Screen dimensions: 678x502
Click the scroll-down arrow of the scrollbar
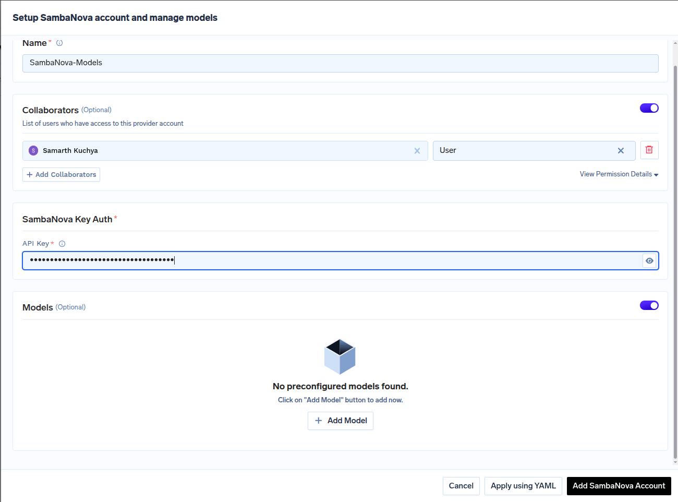[675, 462]
